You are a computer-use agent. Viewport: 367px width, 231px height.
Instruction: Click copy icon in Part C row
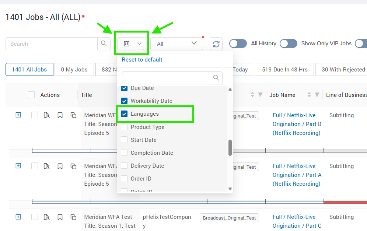[x=73, y=217]
